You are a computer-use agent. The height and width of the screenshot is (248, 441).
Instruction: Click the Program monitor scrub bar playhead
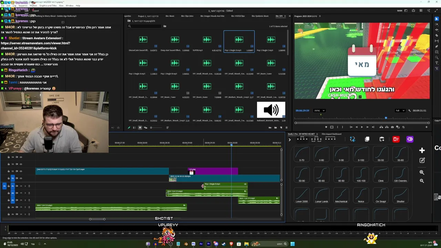pyautogui.click(x=386, y=118)
